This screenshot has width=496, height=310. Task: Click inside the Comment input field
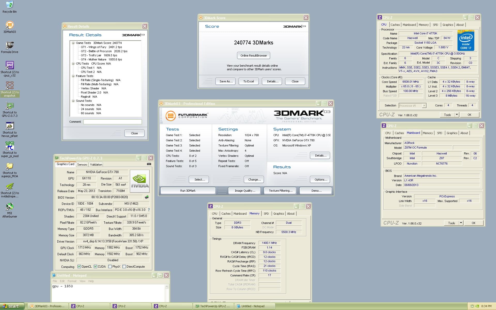[x=112, y=122]
